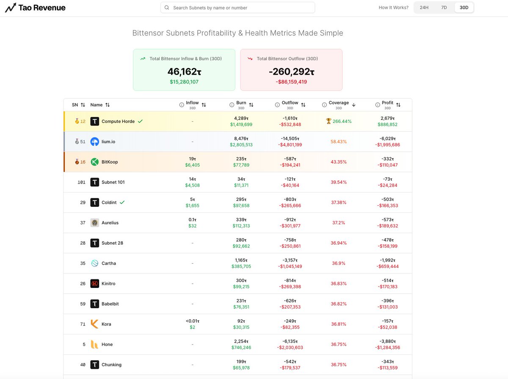This screenshot has height=379, width=508.
Task: Click the 43.35% coverage value
Action: click(339, 162)
